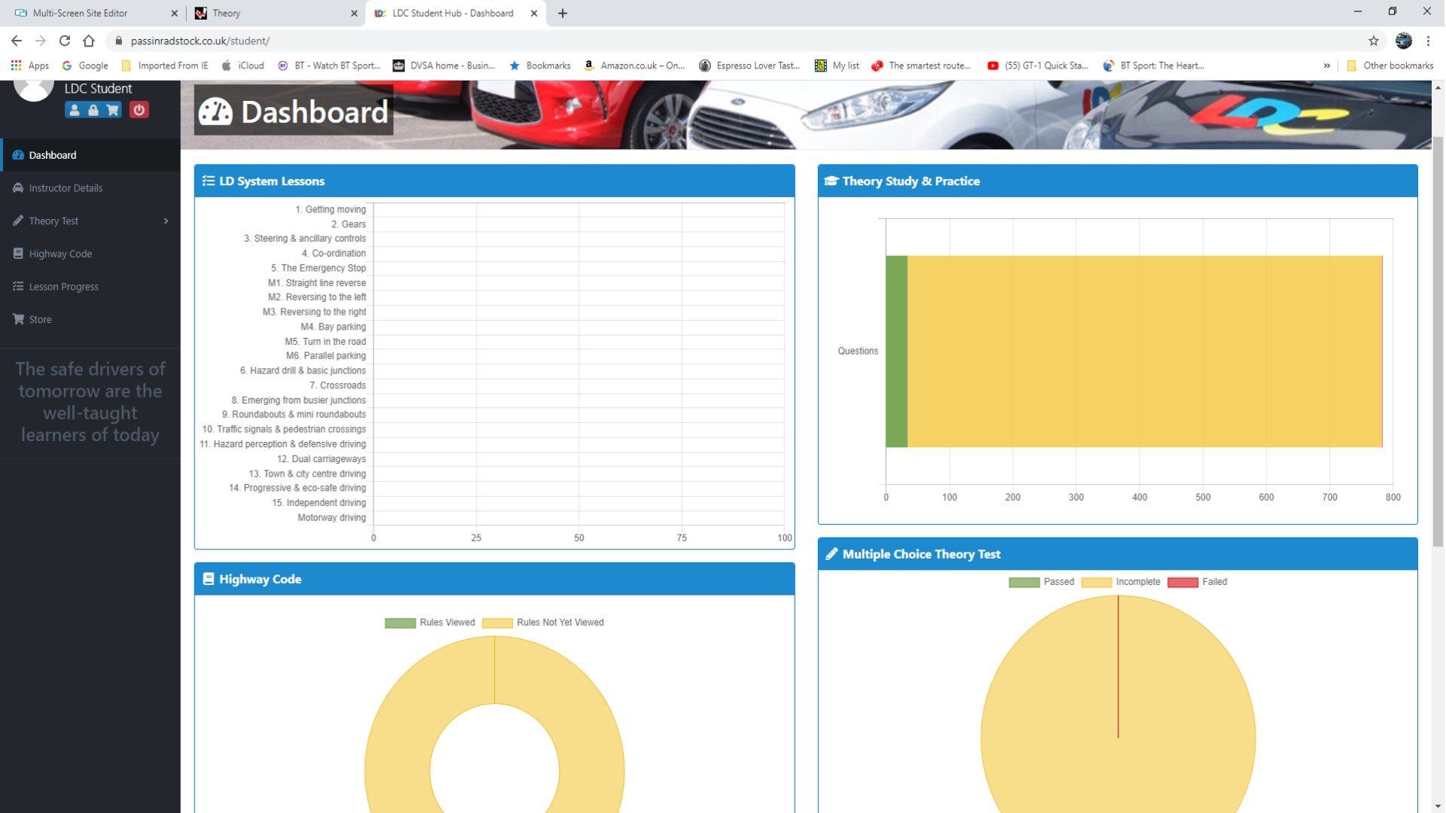Toggle the Rules Viewed legend swatch
Viewport: 1446px width, 813px height.
point(400,623)
